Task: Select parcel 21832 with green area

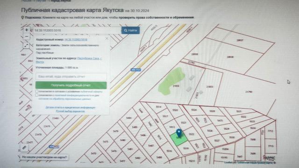Action: click(176, 86)
